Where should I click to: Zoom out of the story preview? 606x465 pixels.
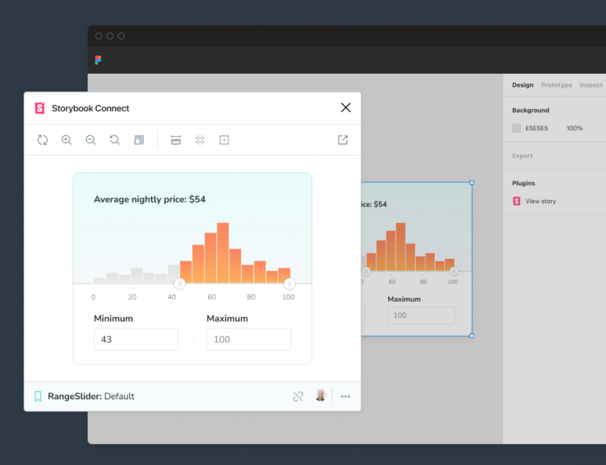point(91,140)
